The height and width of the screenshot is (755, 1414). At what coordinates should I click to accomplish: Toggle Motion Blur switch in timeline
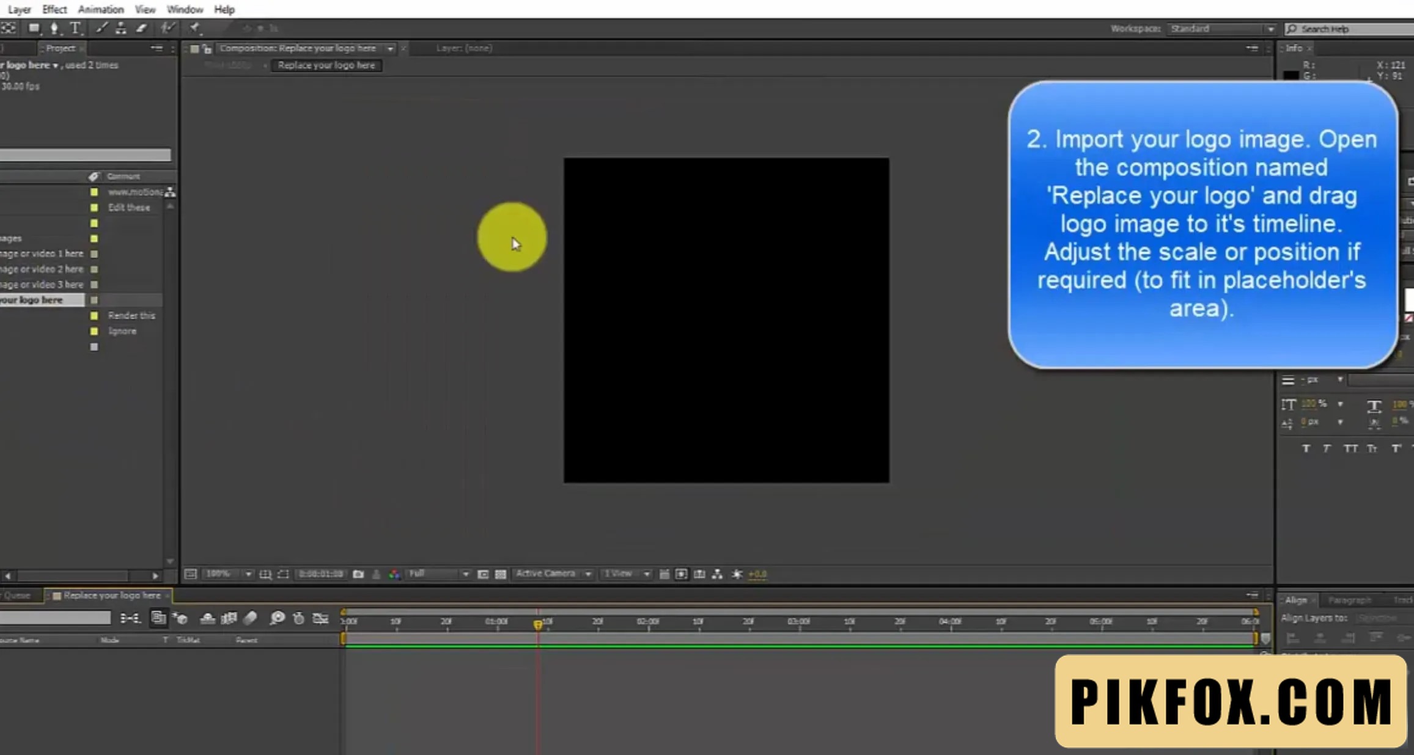(x=250, y=618)
